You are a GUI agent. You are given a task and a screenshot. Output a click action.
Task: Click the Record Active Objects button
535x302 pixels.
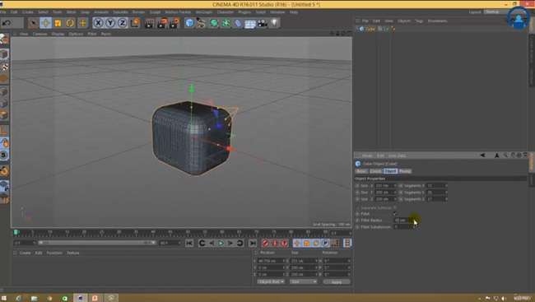click(x=265, y=243)
